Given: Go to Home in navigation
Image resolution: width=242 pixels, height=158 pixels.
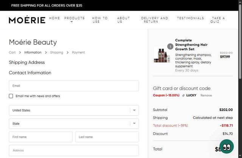Looking at the screenshot, I should tap(54, 18).
